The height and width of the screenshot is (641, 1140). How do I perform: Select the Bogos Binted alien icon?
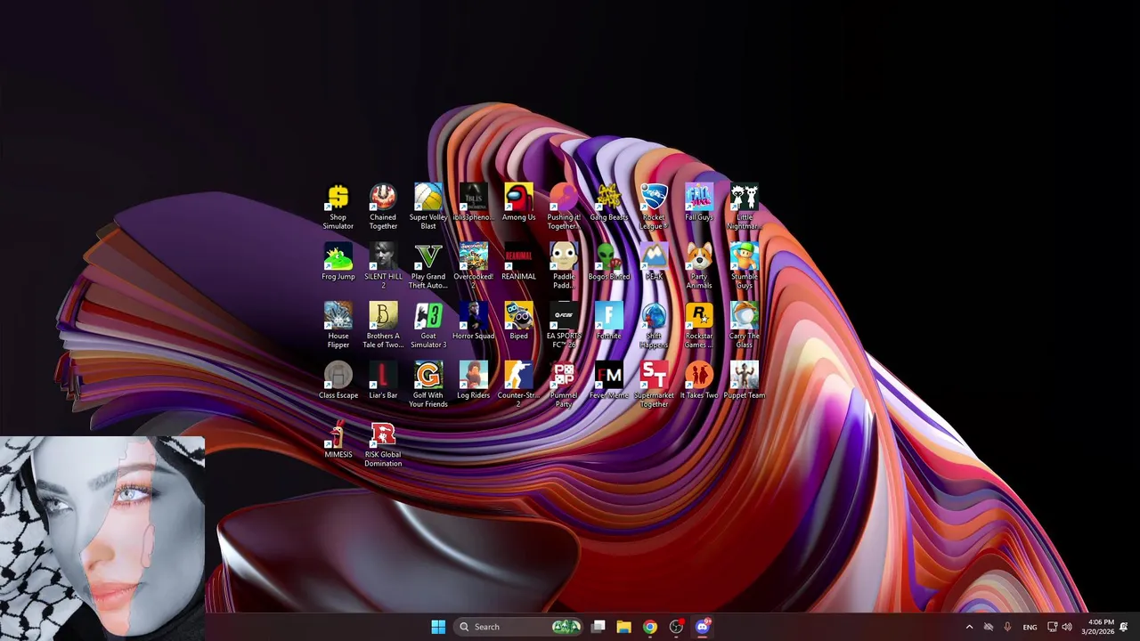tap(608, 262)
